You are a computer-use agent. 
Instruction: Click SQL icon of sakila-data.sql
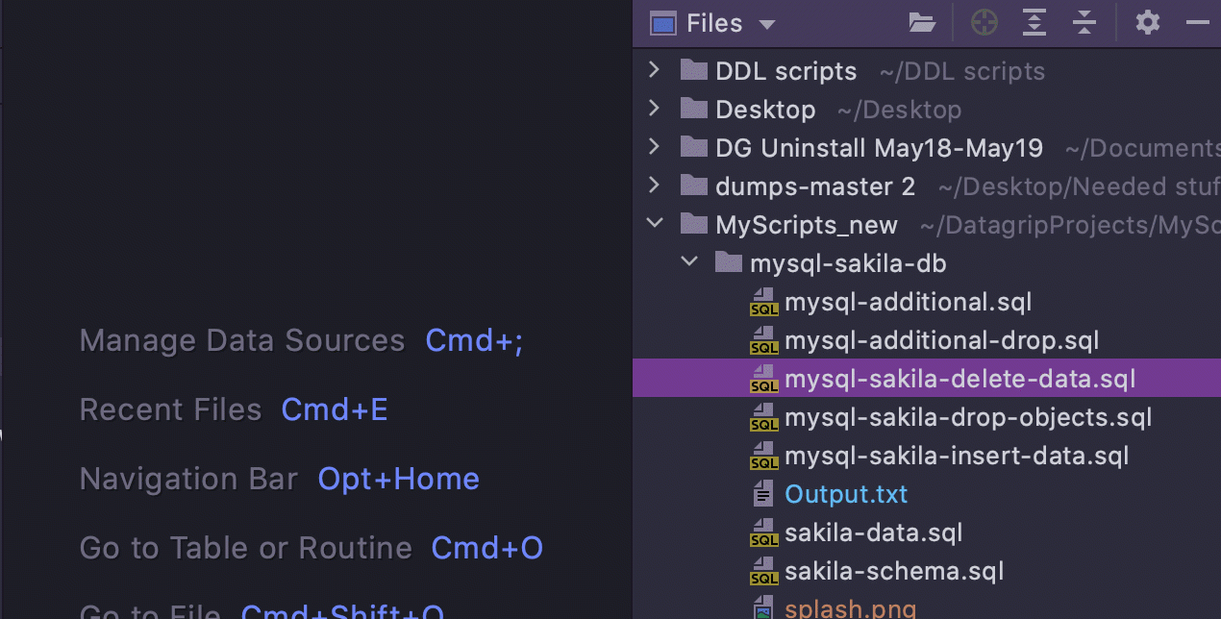click(x=764, y=532)
